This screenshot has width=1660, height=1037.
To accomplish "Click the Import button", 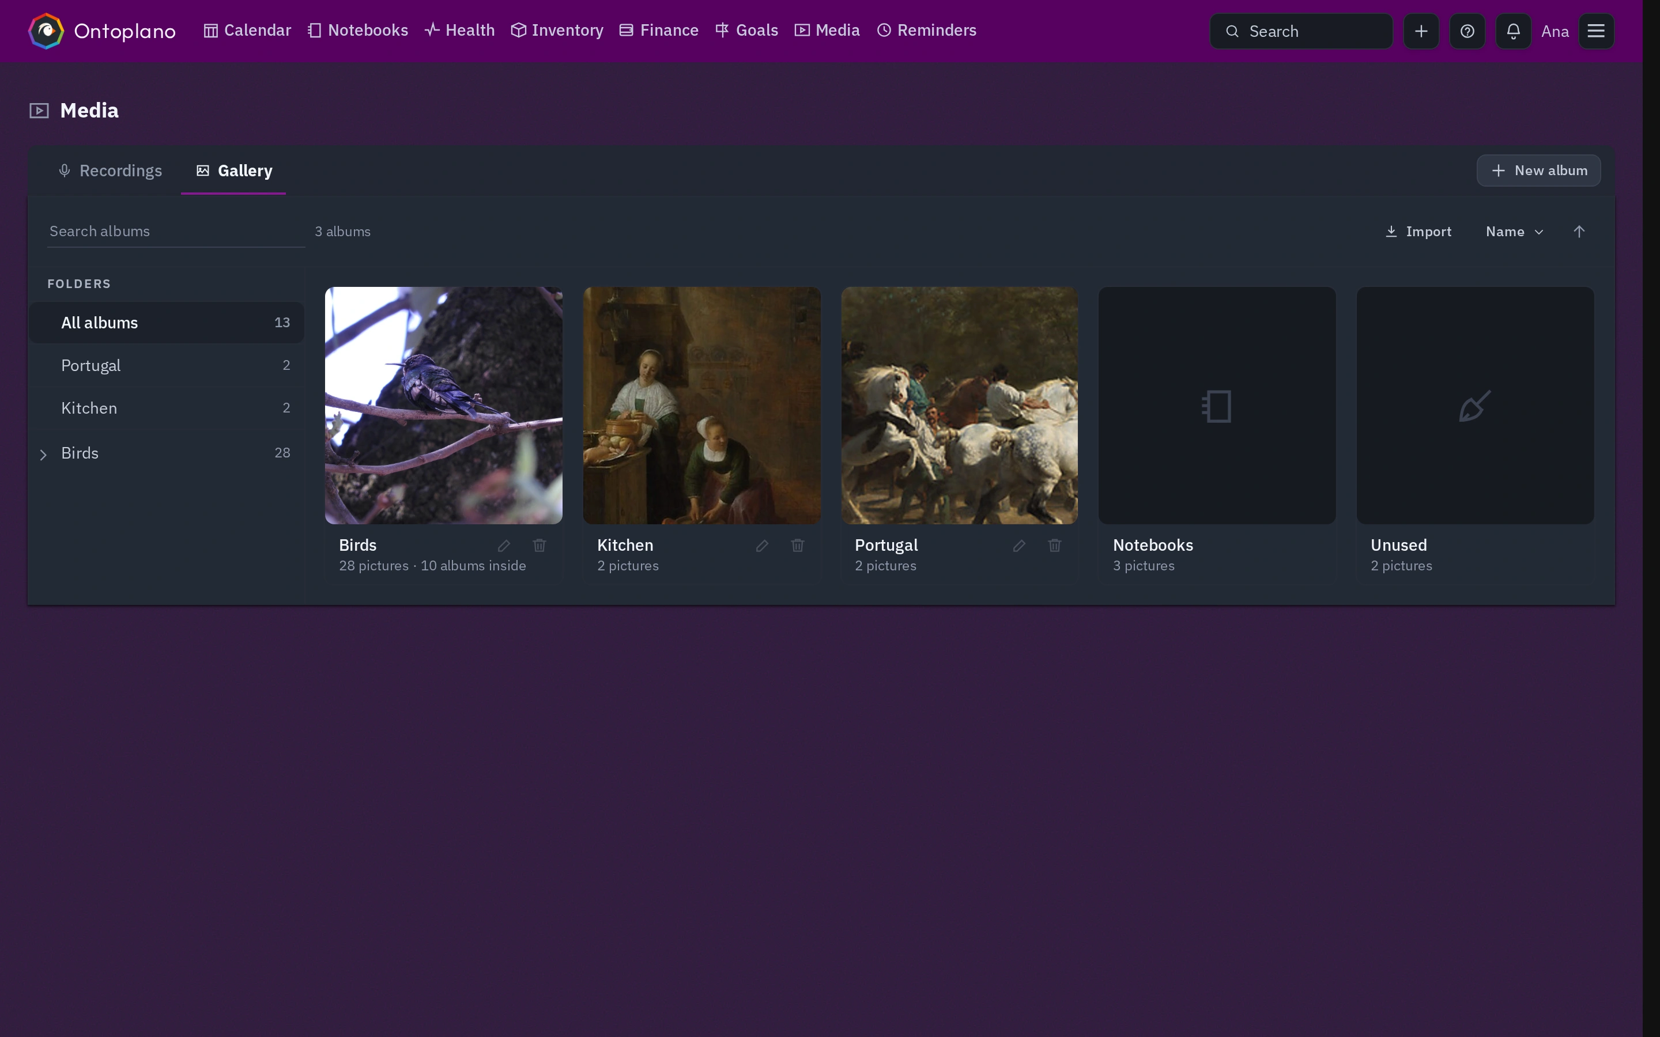I will (x=1418, y=232).
